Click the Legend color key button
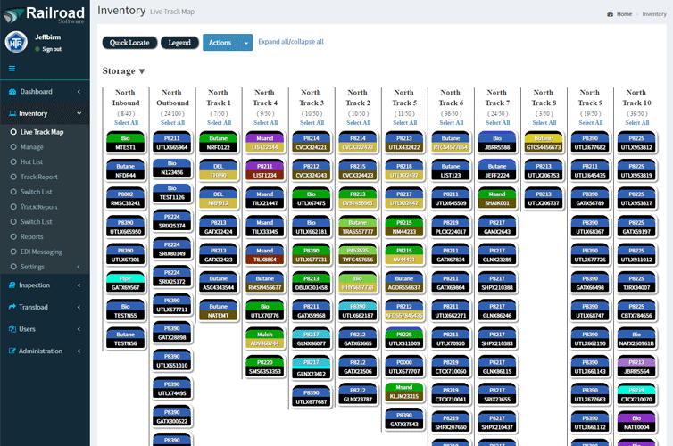Screen dimensions: 673x446 179,43
